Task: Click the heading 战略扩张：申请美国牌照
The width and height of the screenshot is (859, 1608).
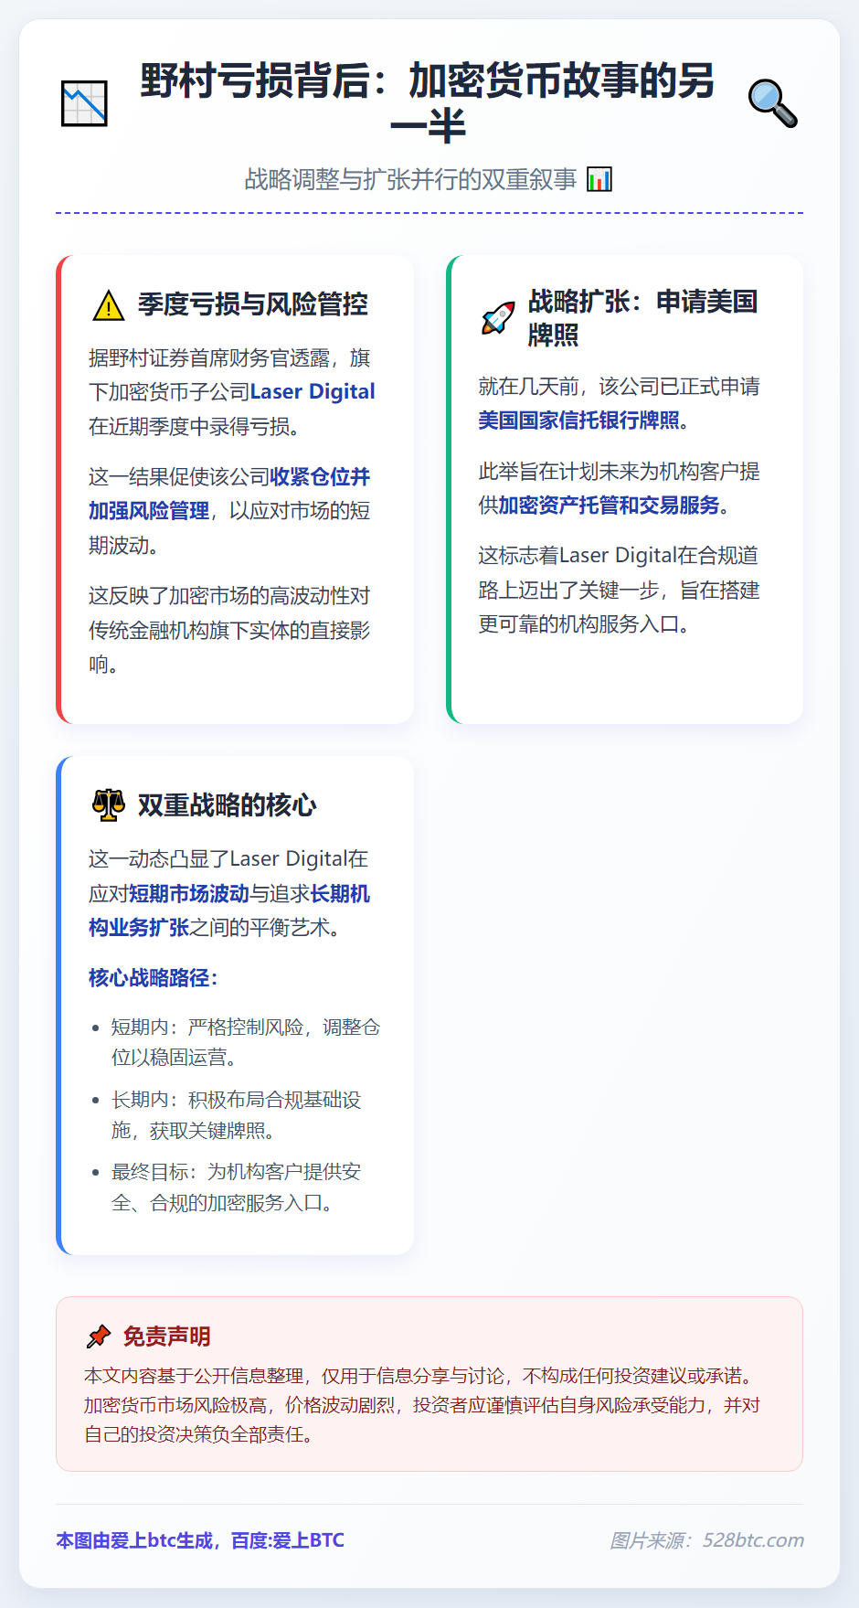Action: (643, 318)
